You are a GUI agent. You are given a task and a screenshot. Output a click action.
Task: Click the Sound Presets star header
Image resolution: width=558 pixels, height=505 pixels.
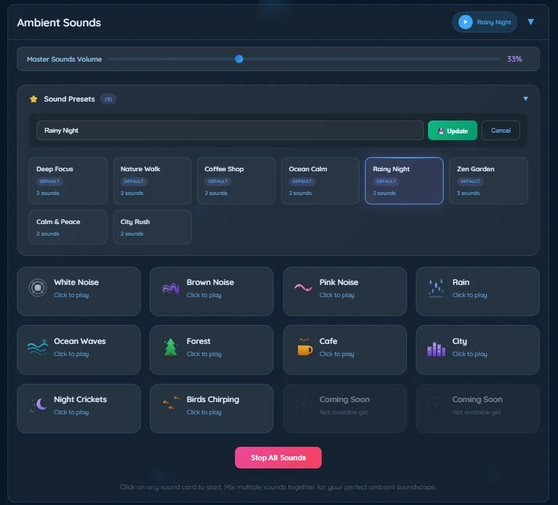(34, 99)
